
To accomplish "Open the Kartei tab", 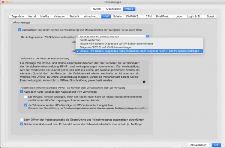I will point(32,16).
